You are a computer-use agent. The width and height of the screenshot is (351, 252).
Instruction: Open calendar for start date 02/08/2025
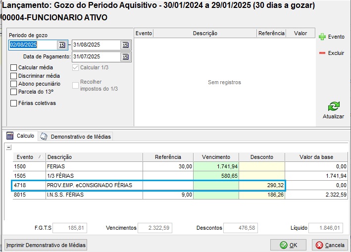62,45
